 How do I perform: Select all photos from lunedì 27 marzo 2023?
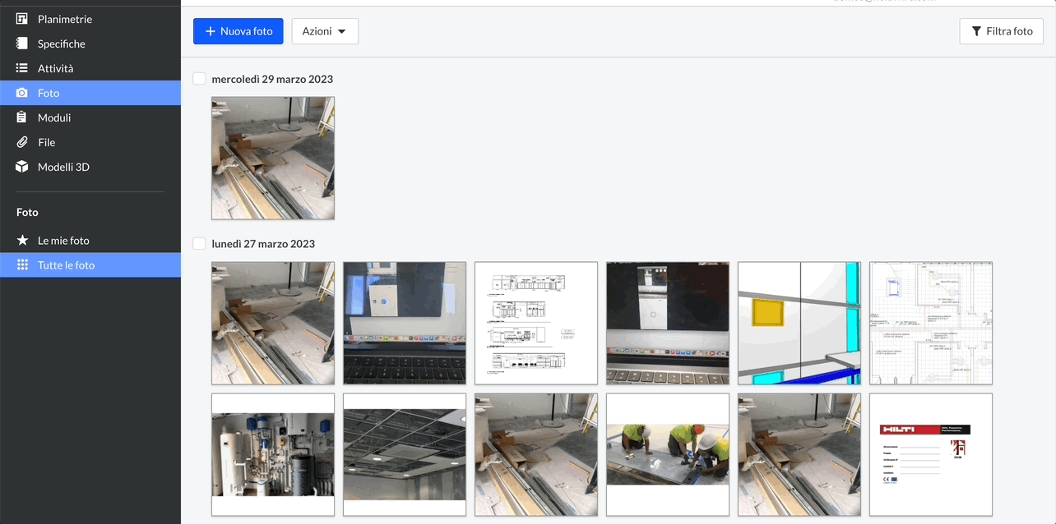pyautogui.click(x=198, y=243)
